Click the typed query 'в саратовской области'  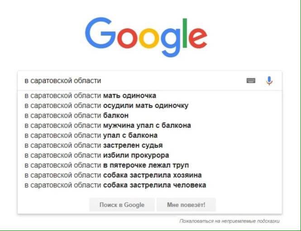click(63, 81)
